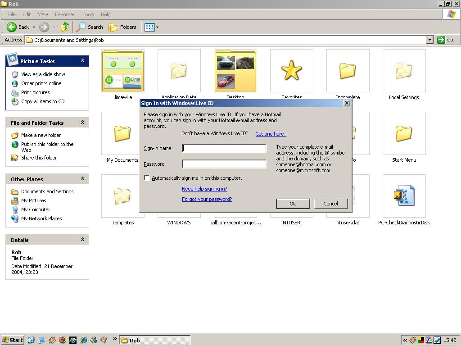Open the View menu

pos(43,14)
